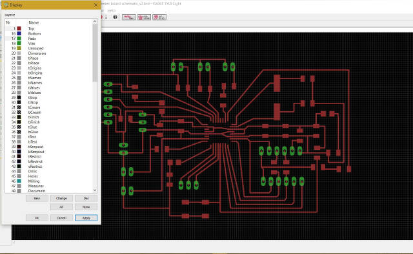Click the Nr column header
This screenshot has height=254, width=413.
point(8,23)
